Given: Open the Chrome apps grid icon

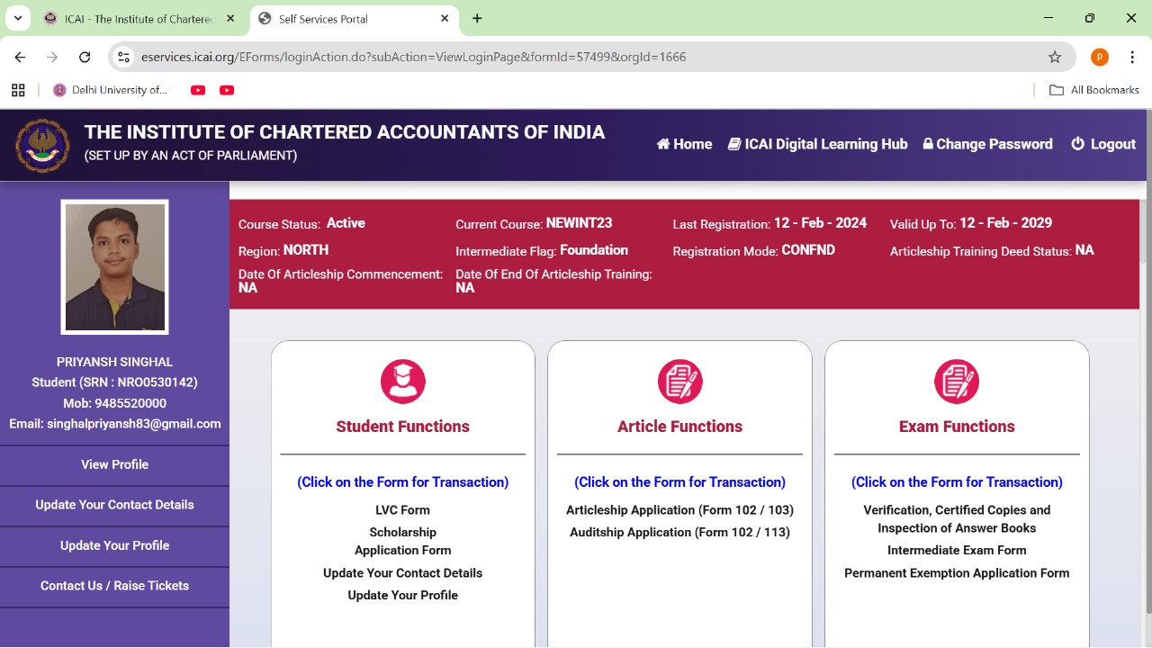Looking at the screenshot, I should (18, 90).
